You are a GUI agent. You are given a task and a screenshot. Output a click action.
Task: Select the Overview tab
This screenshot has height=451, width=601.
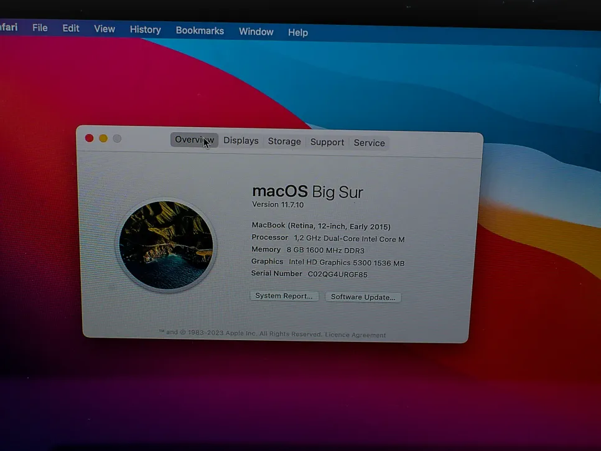(x=194, y=140)
